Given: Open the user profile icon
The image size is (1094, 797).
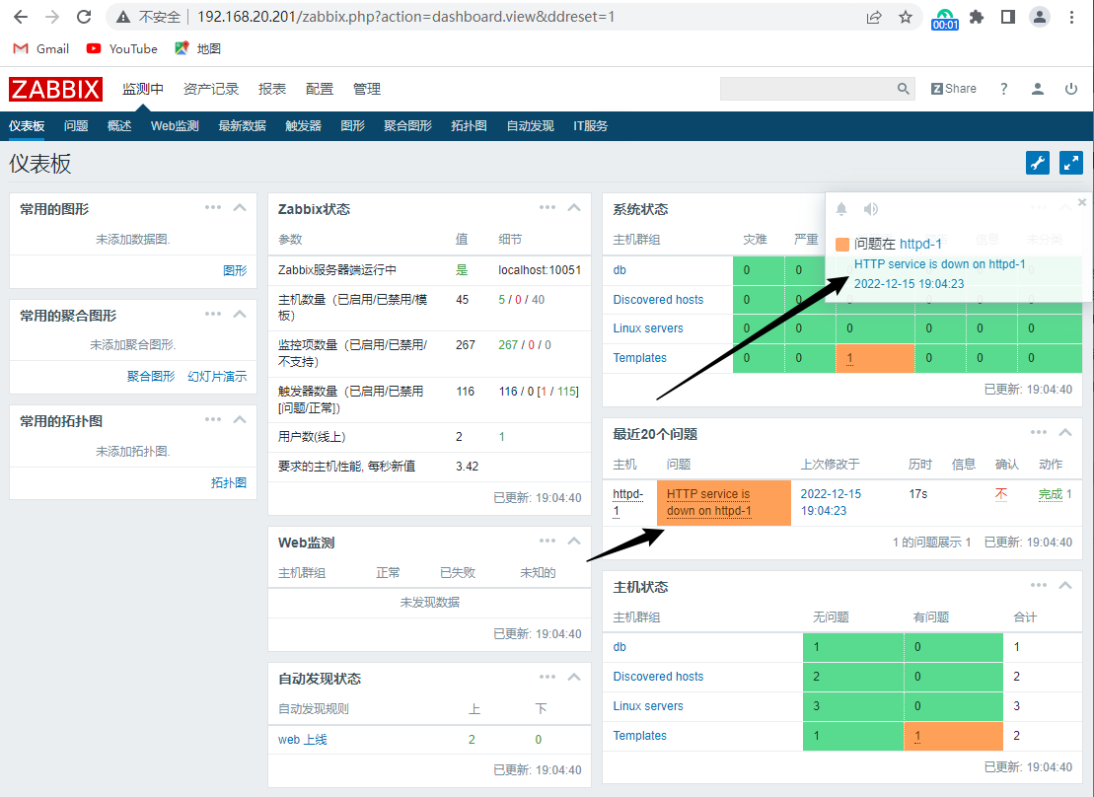Looking at the screenshot, I should (1038, 89).
